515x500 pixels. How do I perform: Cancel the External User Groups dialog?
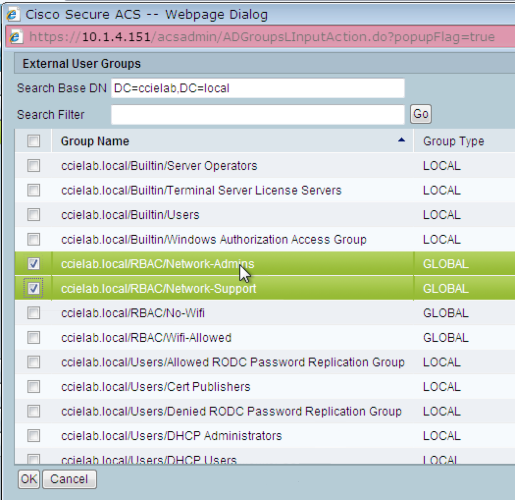[69, 479]
